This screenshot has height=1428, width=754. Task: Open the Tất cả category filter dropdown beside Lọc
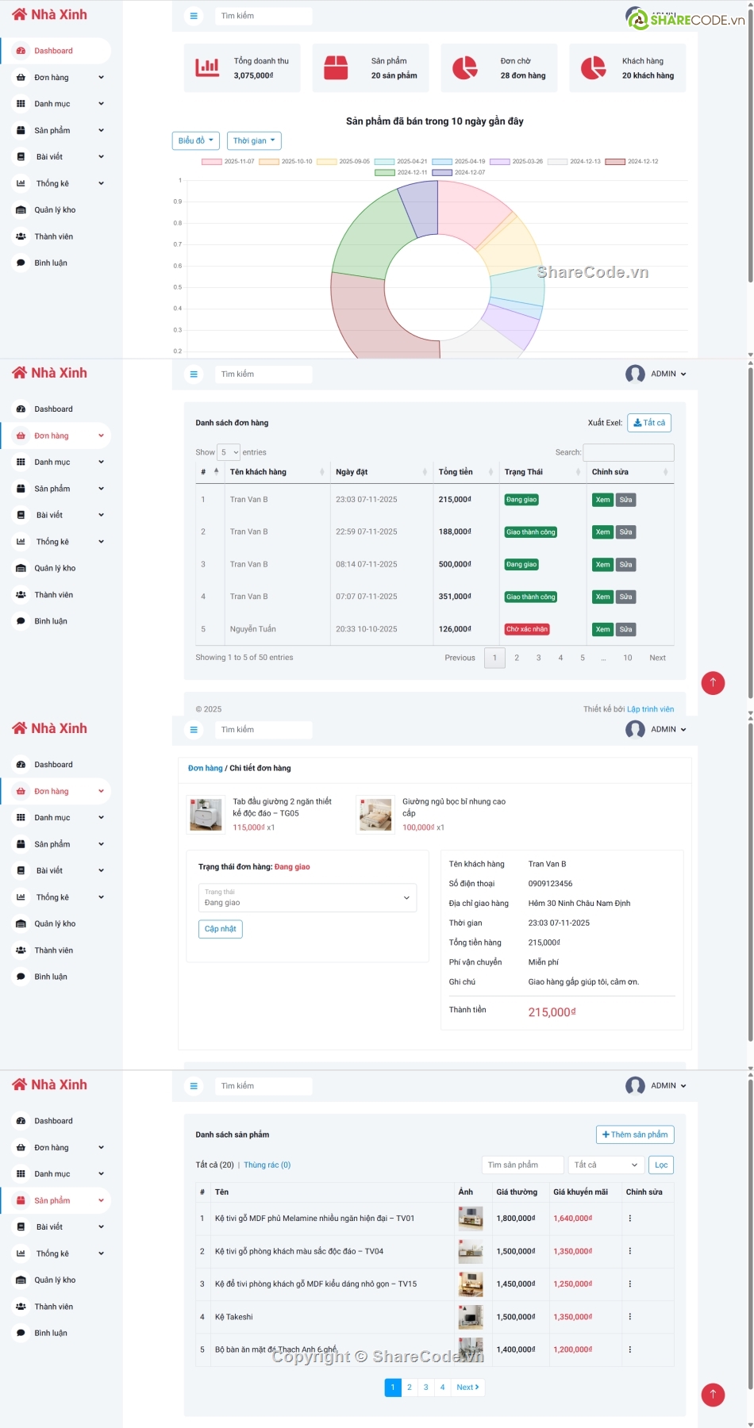coord(605,1165)
